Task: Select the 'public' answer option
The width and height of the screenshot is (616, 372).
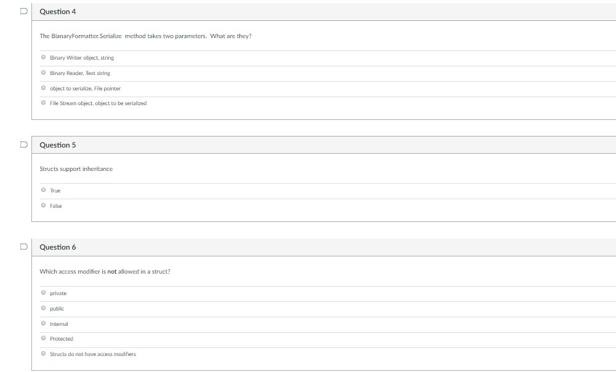Action: 43,308
